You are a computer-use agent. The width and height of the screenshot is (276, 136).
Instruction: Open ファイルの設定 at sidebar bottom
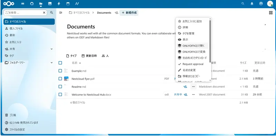[29, 129]
